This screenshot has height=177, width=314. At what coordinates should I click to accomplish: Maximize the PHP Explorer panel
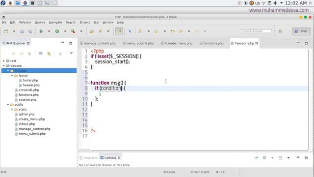[x=71, y=43]
